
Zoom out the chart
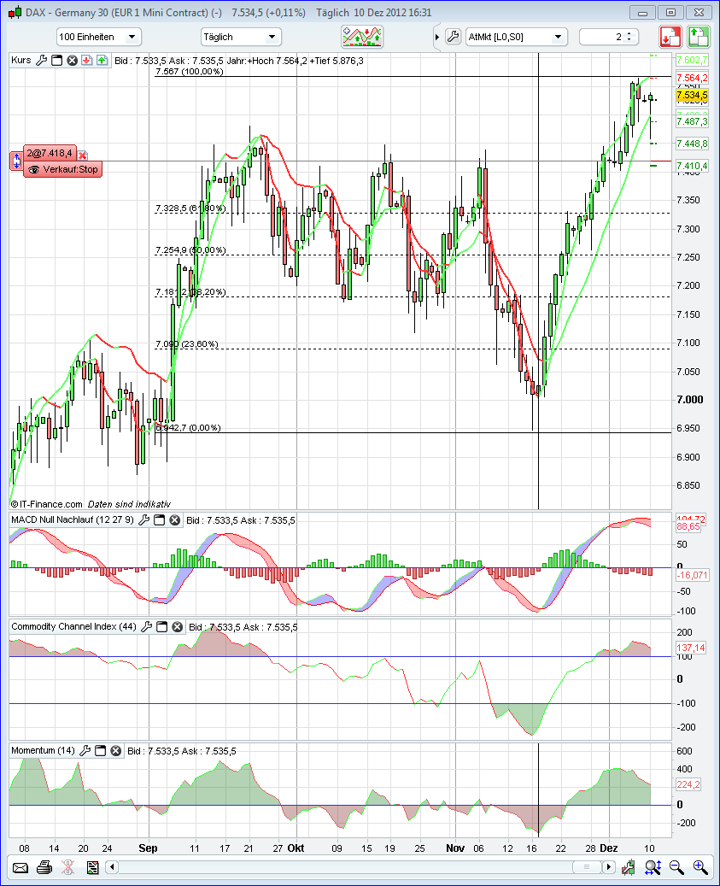tap(676, 867)
